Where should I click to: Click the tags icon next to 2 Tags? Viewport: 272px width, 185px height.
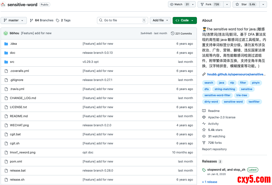(58, 20)
